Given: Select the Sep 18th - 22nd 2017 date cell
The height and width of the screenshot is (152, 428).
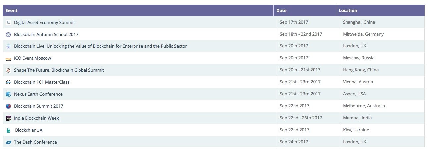Looking at the screenshot, I should [x=301, y=34].
